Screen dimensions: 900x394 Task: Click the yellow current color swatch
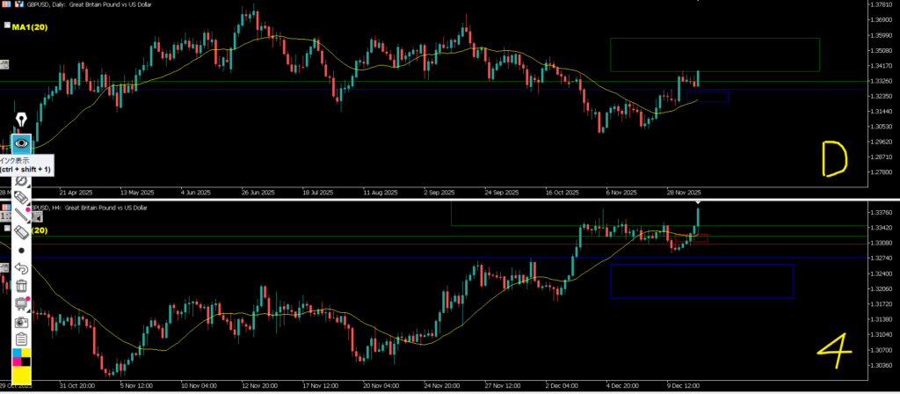tap(22, 375)
